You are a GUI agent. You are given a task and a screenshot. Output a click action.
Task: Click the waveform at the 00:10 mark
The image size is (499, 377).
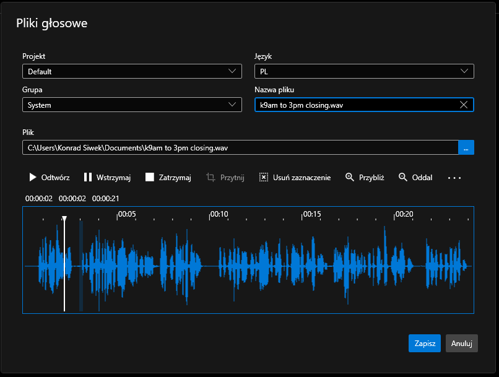click(x=210, y=266)
